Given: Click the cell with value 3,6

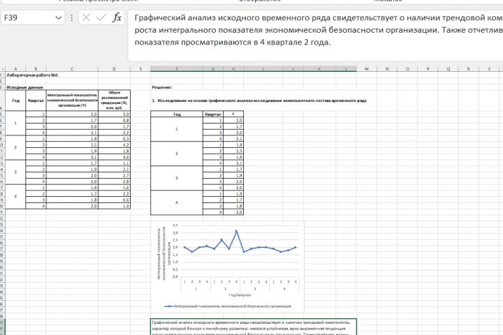Looking at the screenshot, I should [114, 157].
